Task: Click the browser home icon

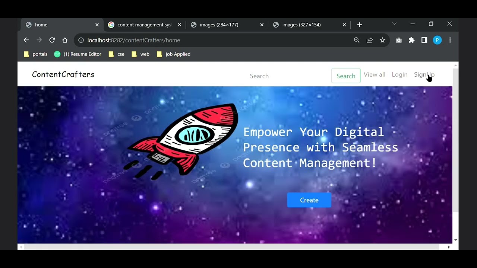Action: [65, 40]
